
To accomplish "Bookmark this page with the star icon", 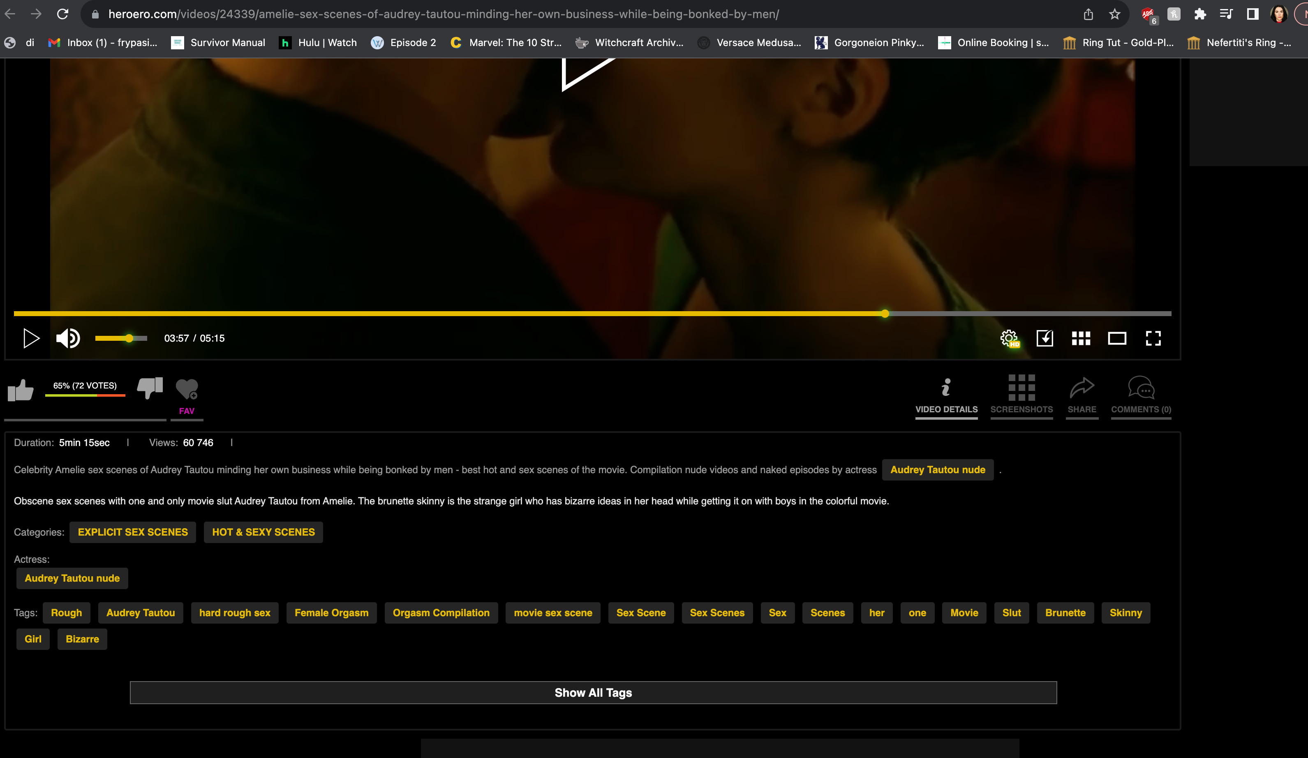I will (x=1114, y=14).
